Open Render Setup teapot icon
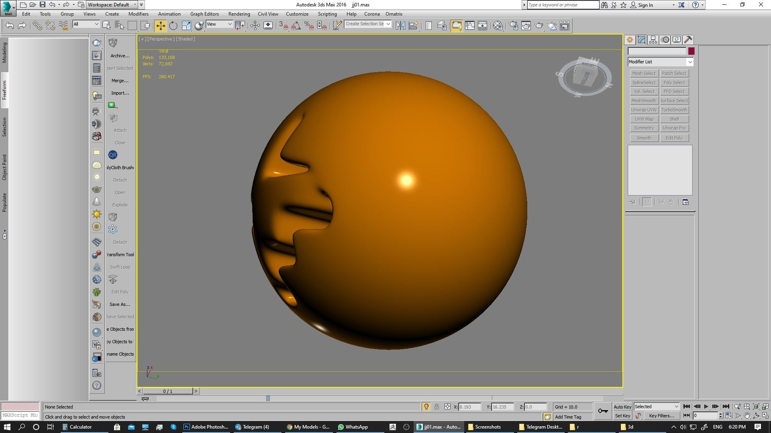 513,26
